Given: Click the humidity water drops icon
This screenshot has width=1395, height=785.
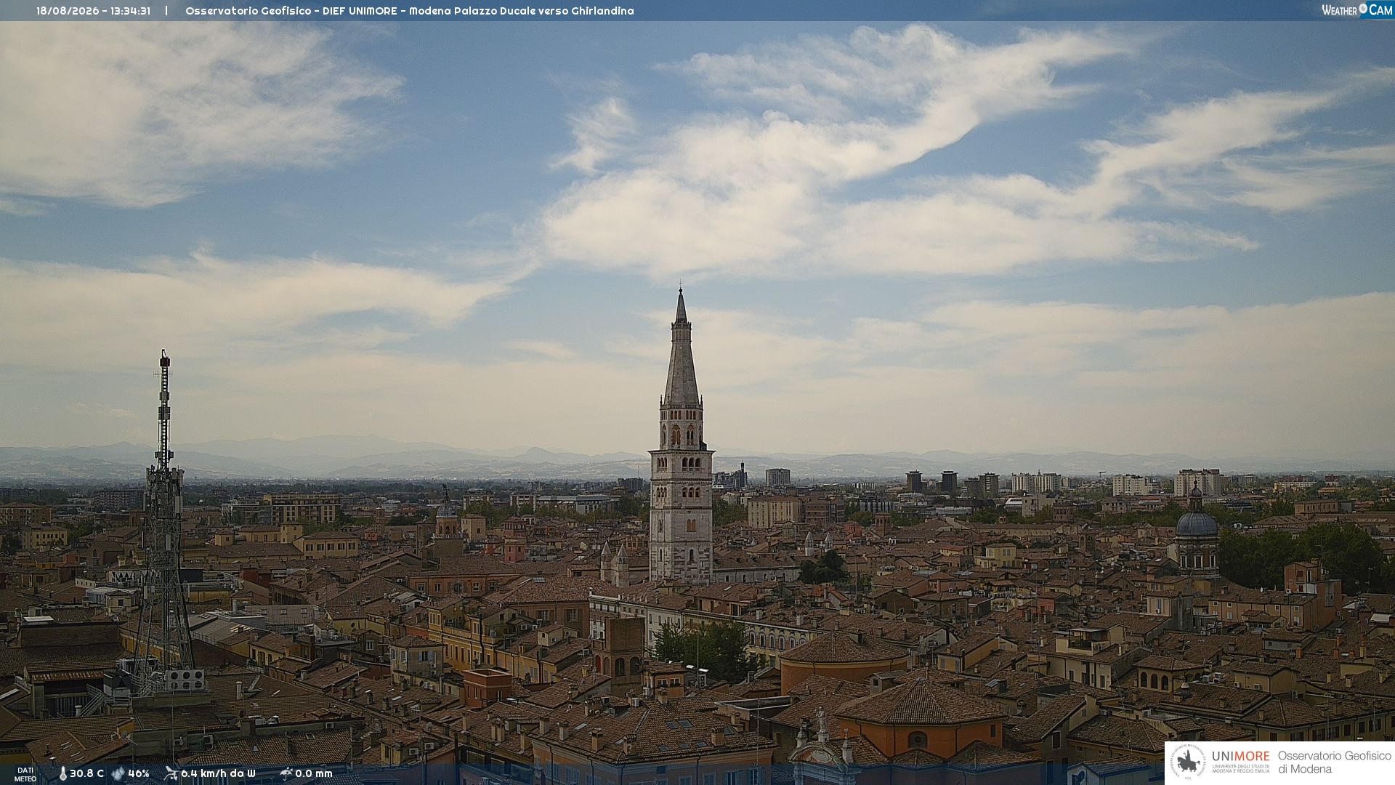Looking at the screenshot, I should pyautogui.click(x=118, y=773).
